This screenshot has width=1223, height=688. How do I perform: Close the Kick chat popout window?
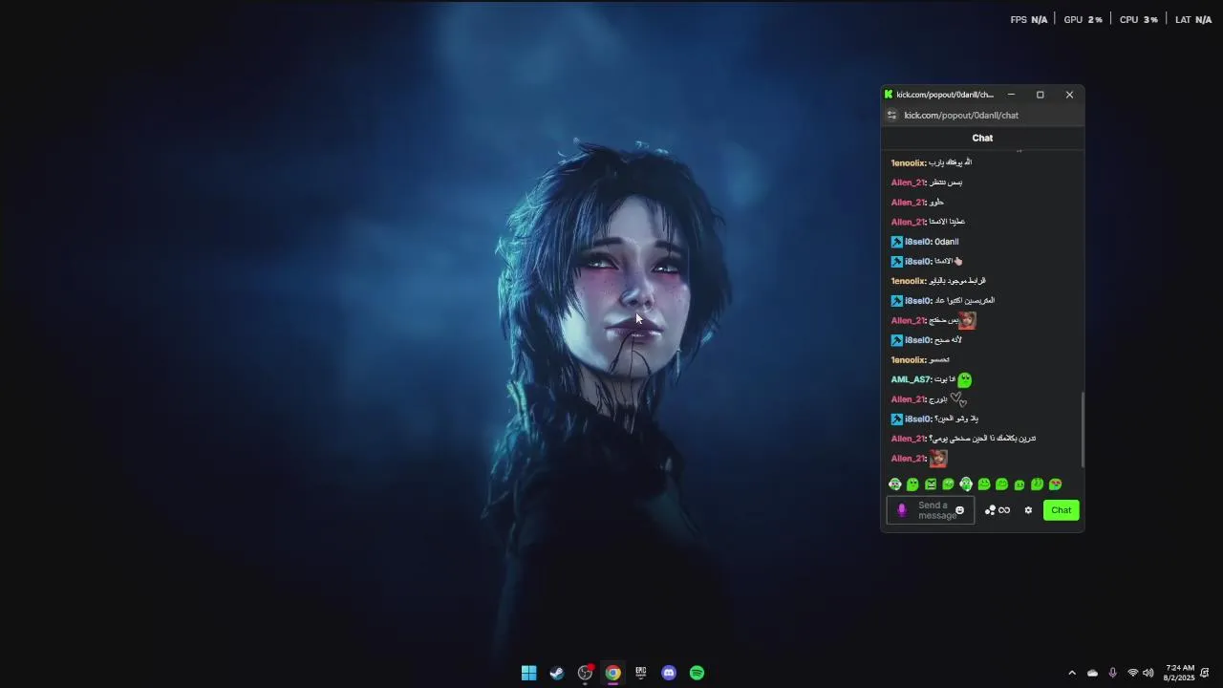tap(1069, 95)
